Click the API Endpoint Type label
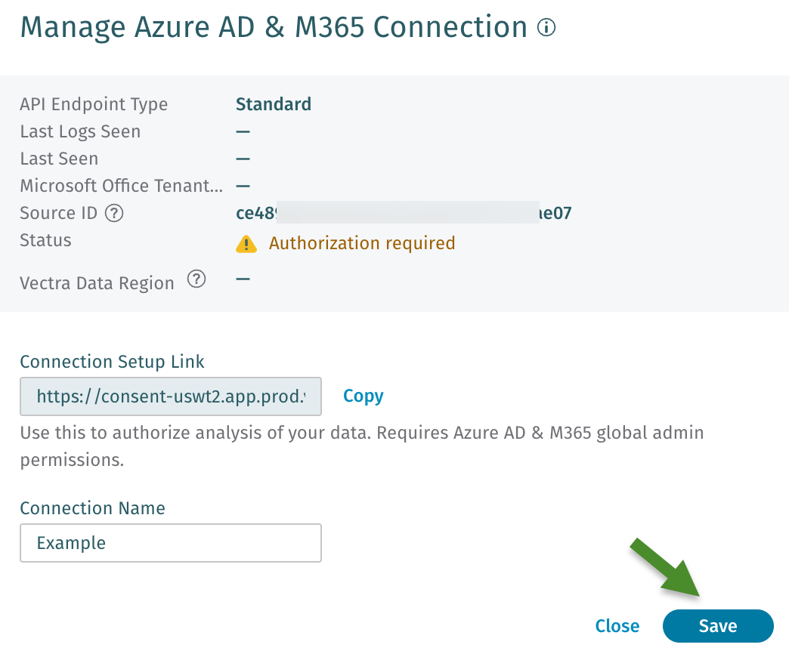The height and width of the screenshot is (660, 789). coord(94,104)
